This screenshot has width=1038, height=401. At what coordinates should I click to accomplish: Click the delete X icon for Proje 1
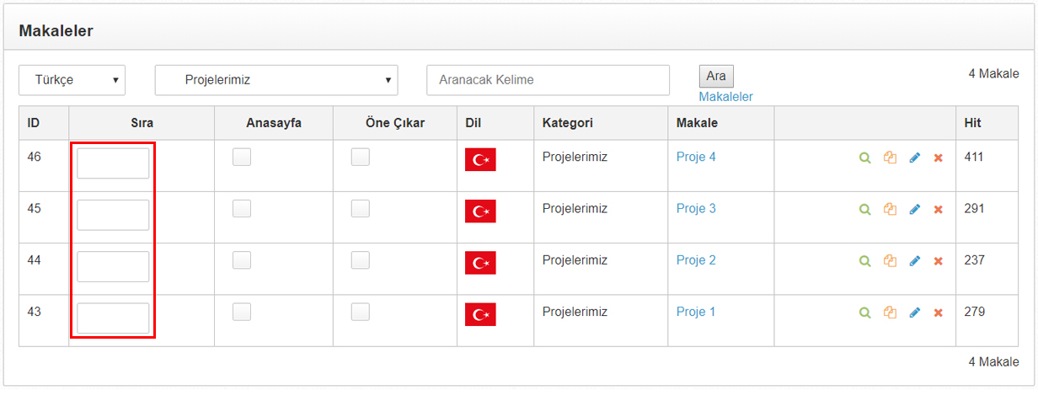click(938, 313)
